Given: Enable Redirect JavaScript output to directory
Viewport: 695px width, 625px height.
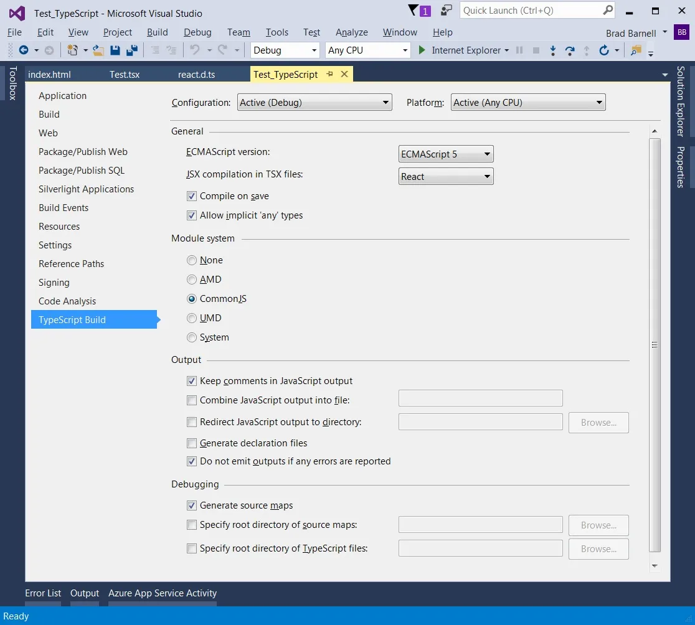Looking at the screenshot, I should 191,422.
